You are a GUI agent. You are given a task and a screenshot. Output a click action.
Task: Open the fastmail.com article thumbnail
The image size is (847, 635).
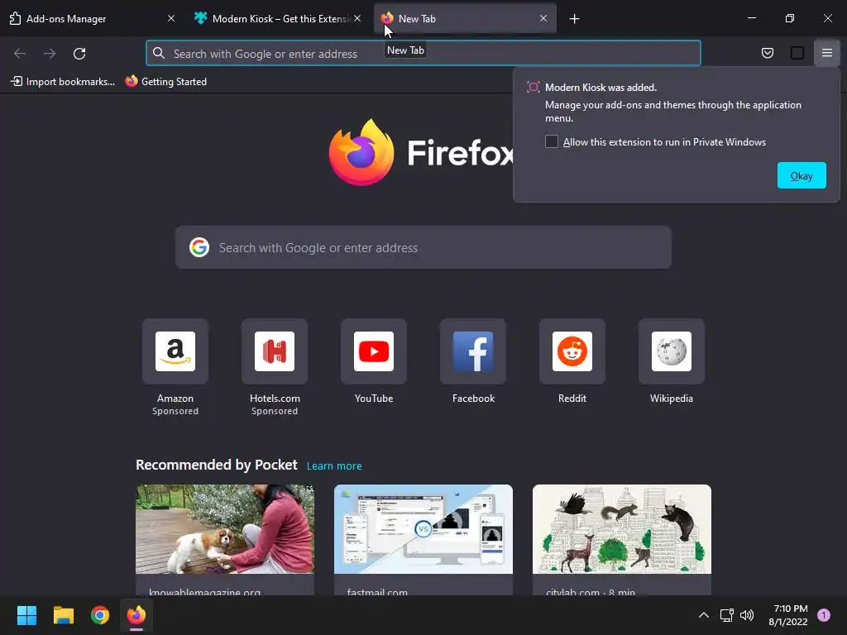click(x=423, y=529)
